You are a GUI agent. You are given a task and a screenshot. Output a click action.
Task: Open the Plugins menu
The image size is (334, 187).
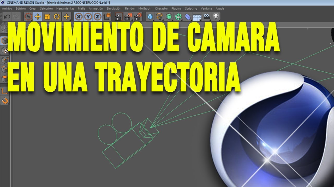tap(176, 9)
